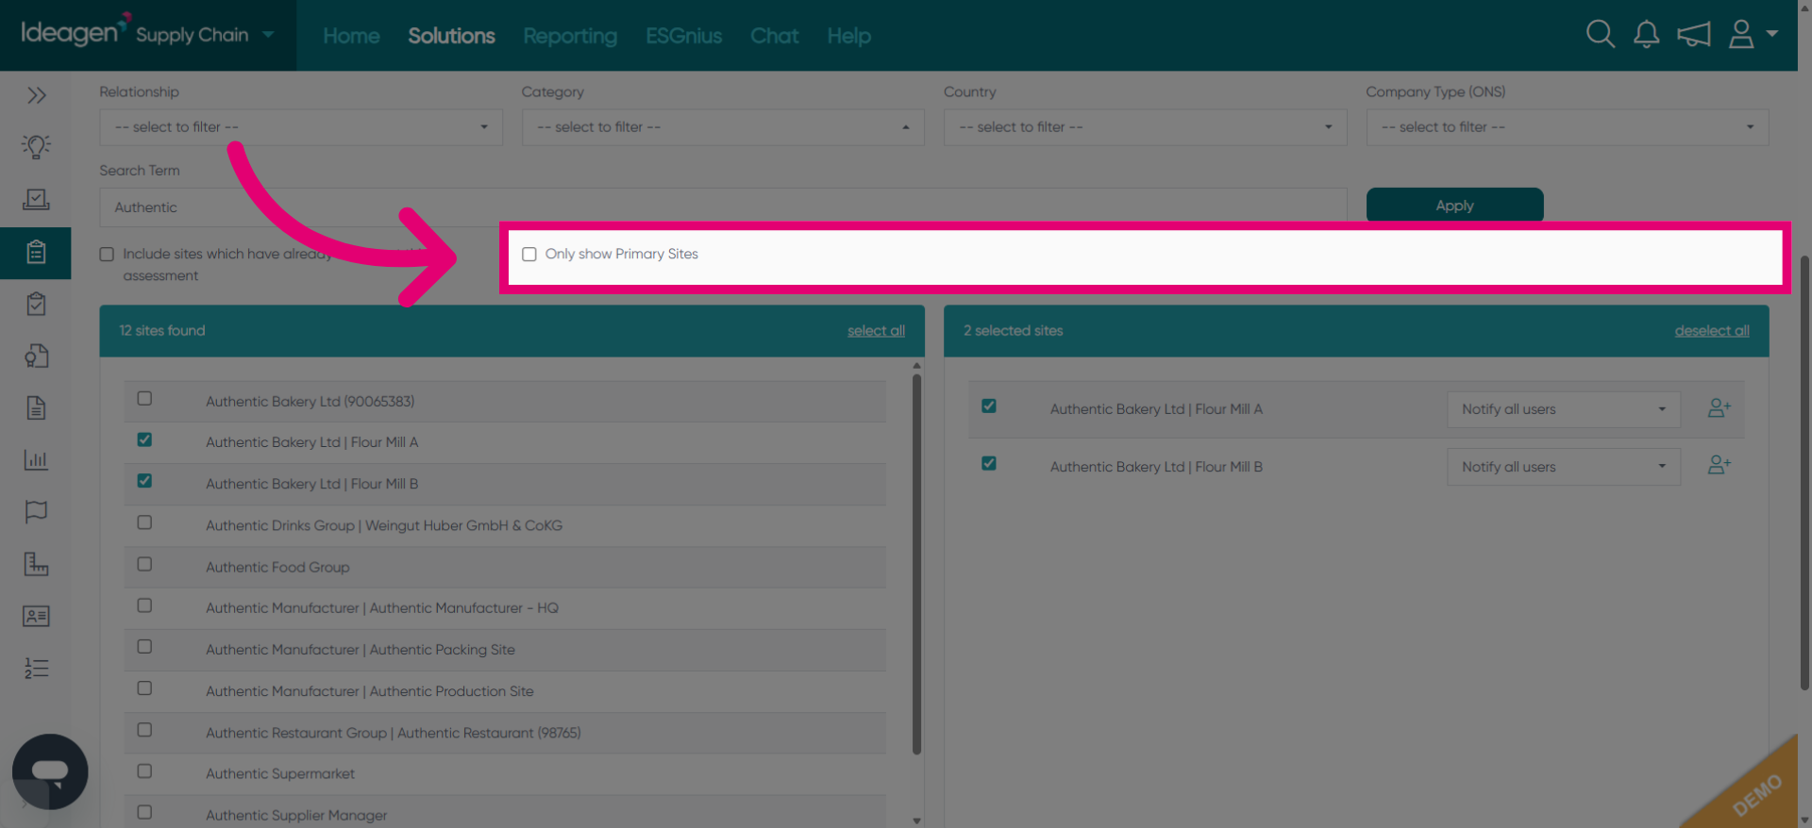1812x828 pixels.
Task: Open the document search sidebar icon
Action: (x=36, y=356)
